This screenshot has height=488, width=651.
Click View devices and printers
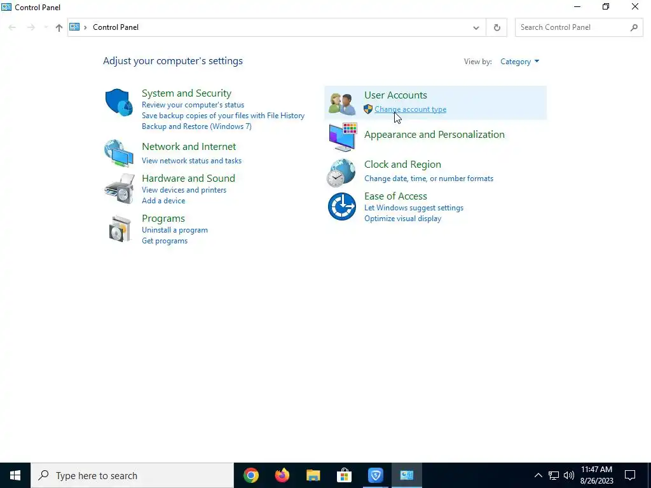click(184, 190)
